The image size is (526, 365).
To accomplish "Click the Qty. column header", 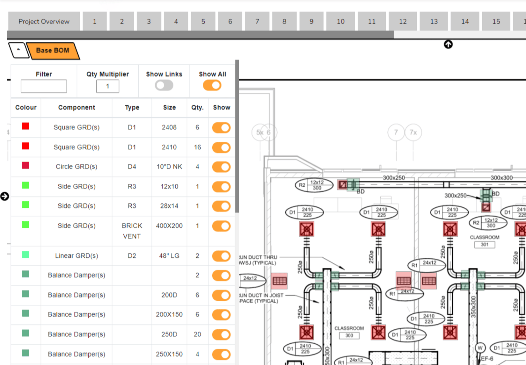I will pyautogui.click(x=197, y=108).
